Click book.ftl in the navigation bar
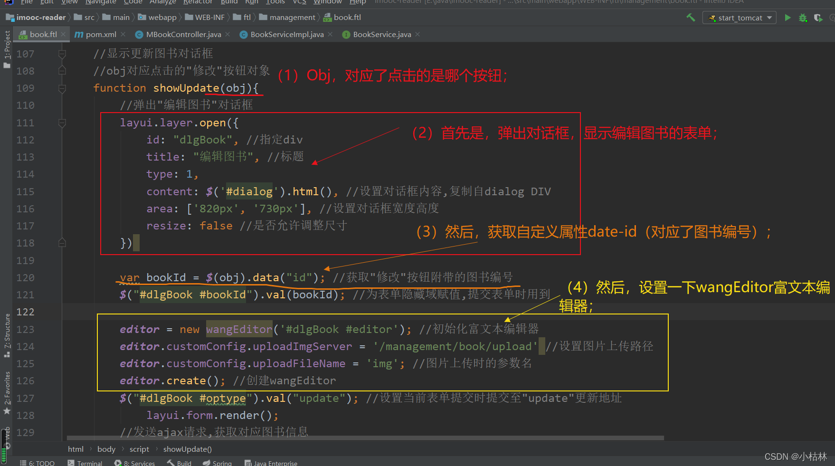This screenshot has height=466, width=835. pos(342,18)
